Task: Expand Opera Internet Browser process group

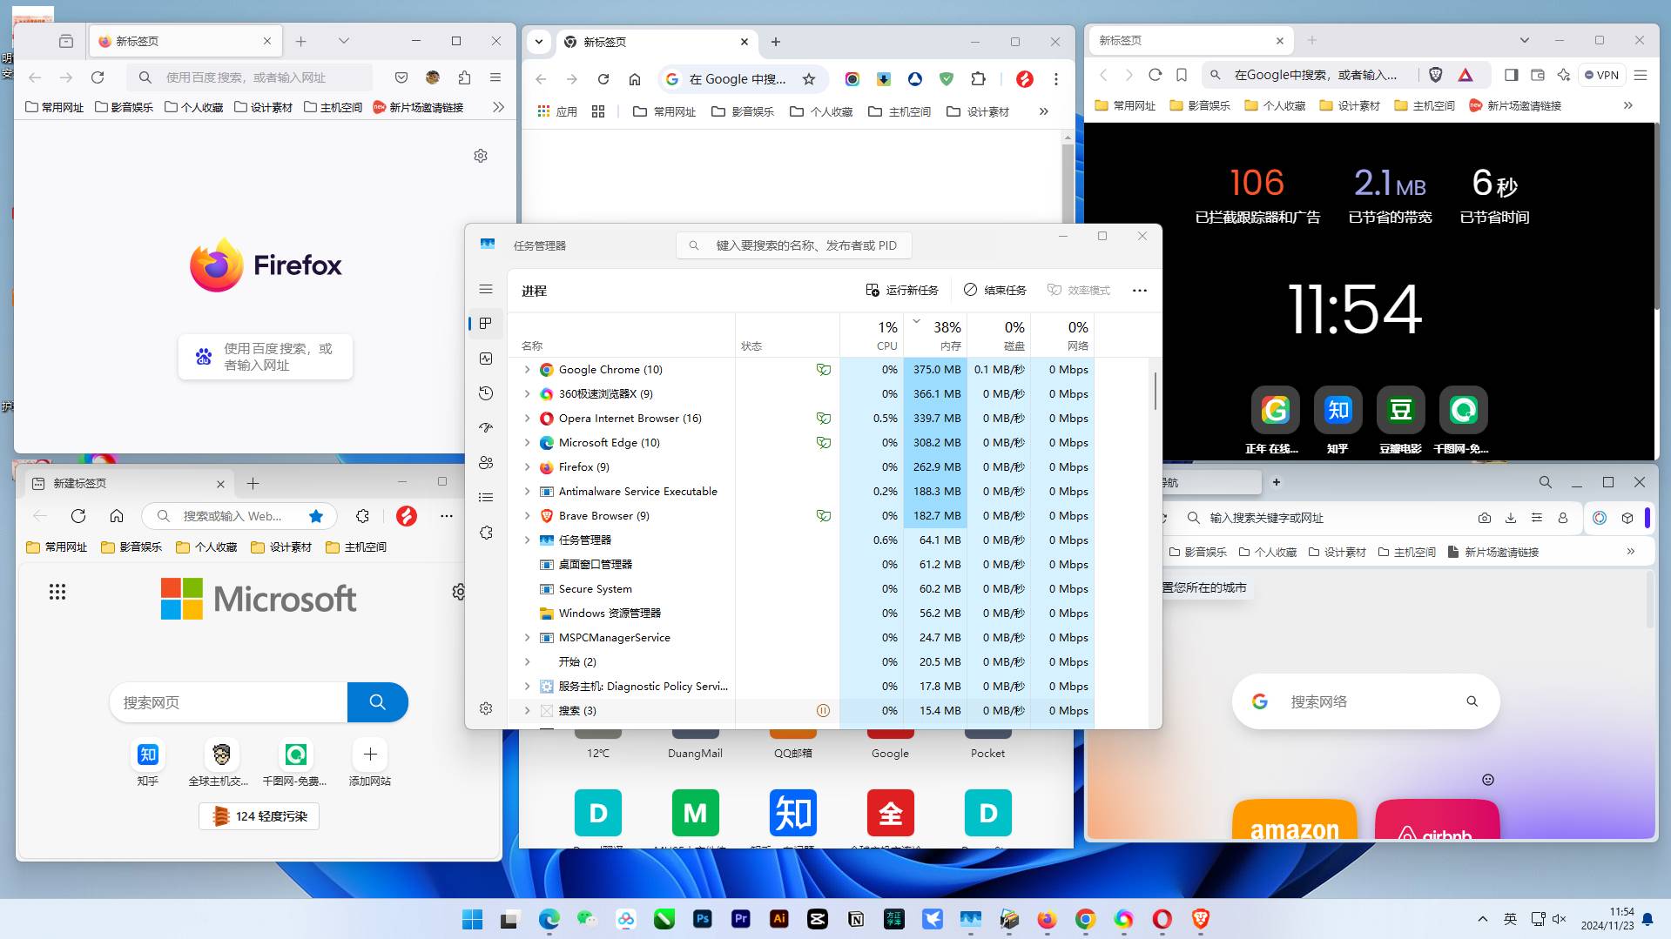Action: coord(527,419)
